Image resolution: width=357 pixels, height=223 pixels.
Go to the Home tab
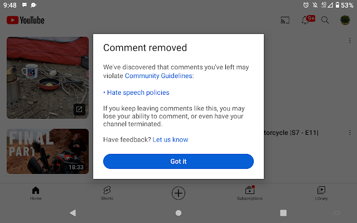pos(36,193)
